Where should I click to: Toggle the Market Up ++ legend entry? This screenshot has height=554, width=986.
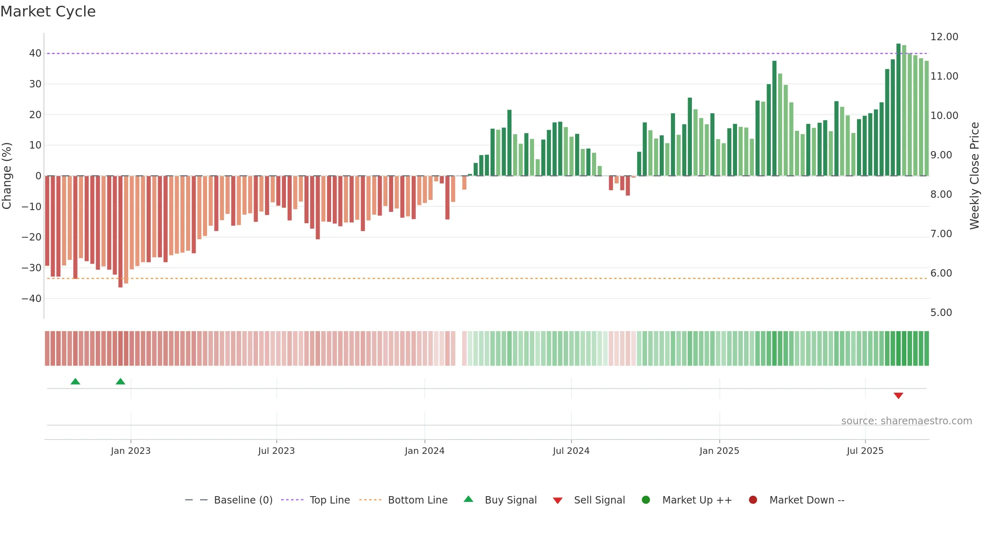(x=687, y=500)
